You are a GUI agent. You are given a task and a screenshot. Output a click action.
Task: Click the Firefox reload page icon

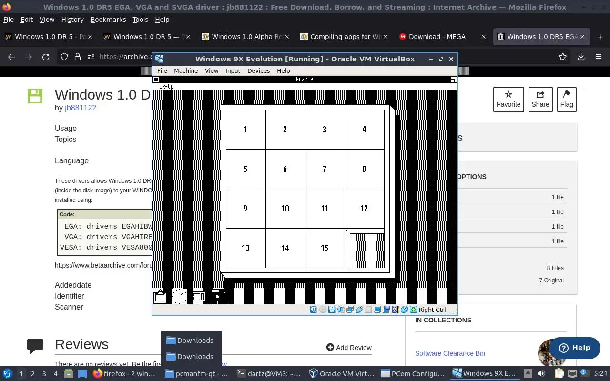46,57
